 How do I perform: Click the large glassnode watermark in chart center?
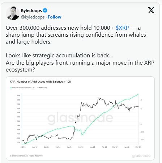80,118
